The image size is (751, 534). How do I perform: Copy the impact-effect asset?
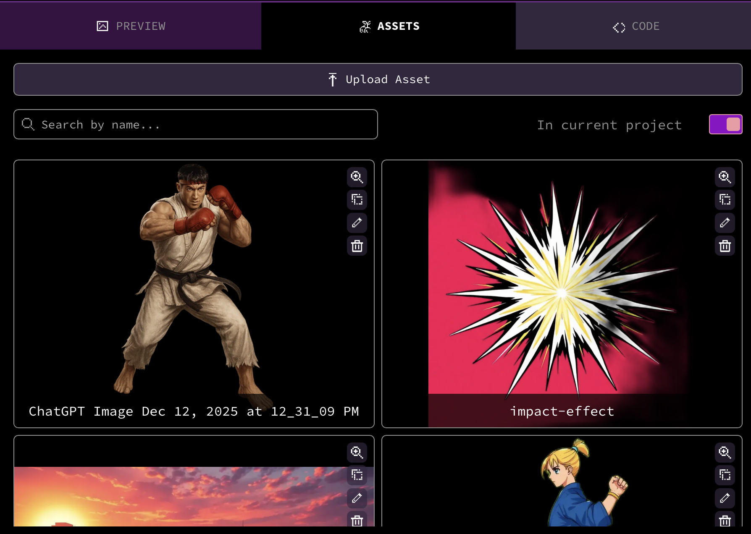pyautogui.click(x=725, y=199)
